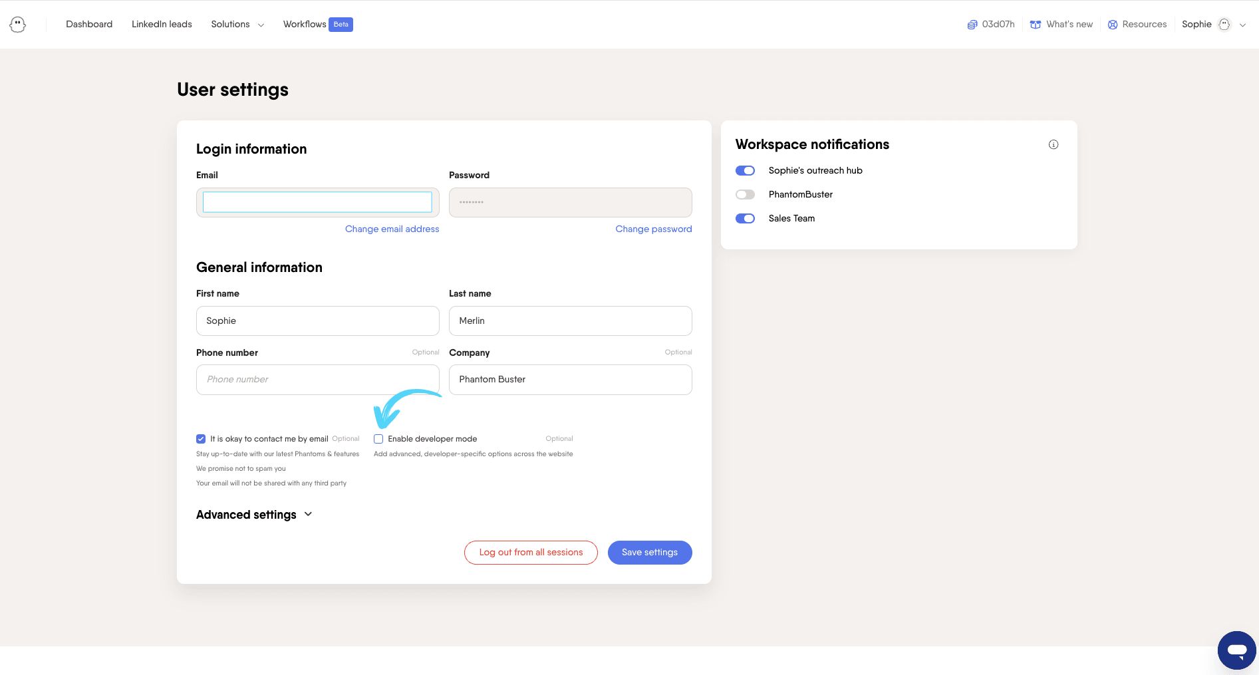
Task: Click Log out from all sessions
Action: click(531, 553)
